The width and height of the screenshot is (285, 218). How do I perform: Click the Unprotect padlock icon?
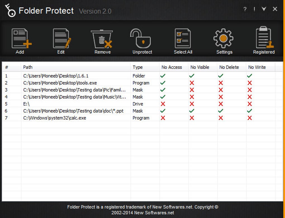[x=140, y=38]
